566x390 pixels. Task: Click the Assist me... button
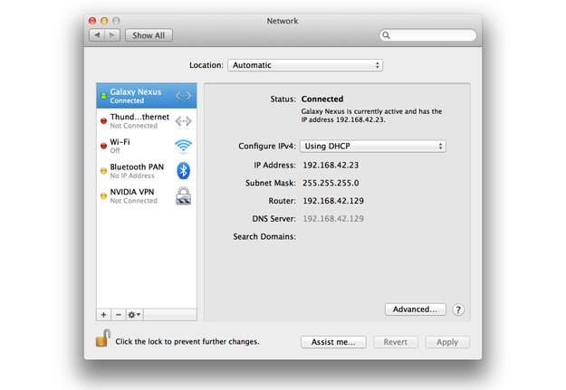(x=333, y=342)
